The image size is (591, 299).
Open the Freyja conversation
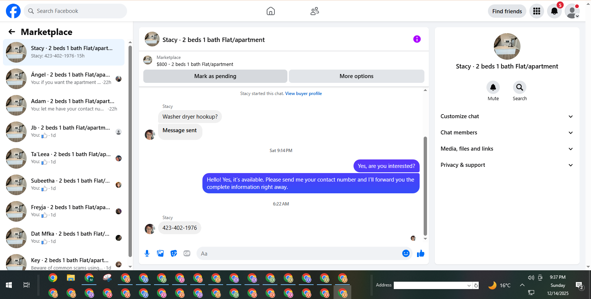[x=64, y=211]
